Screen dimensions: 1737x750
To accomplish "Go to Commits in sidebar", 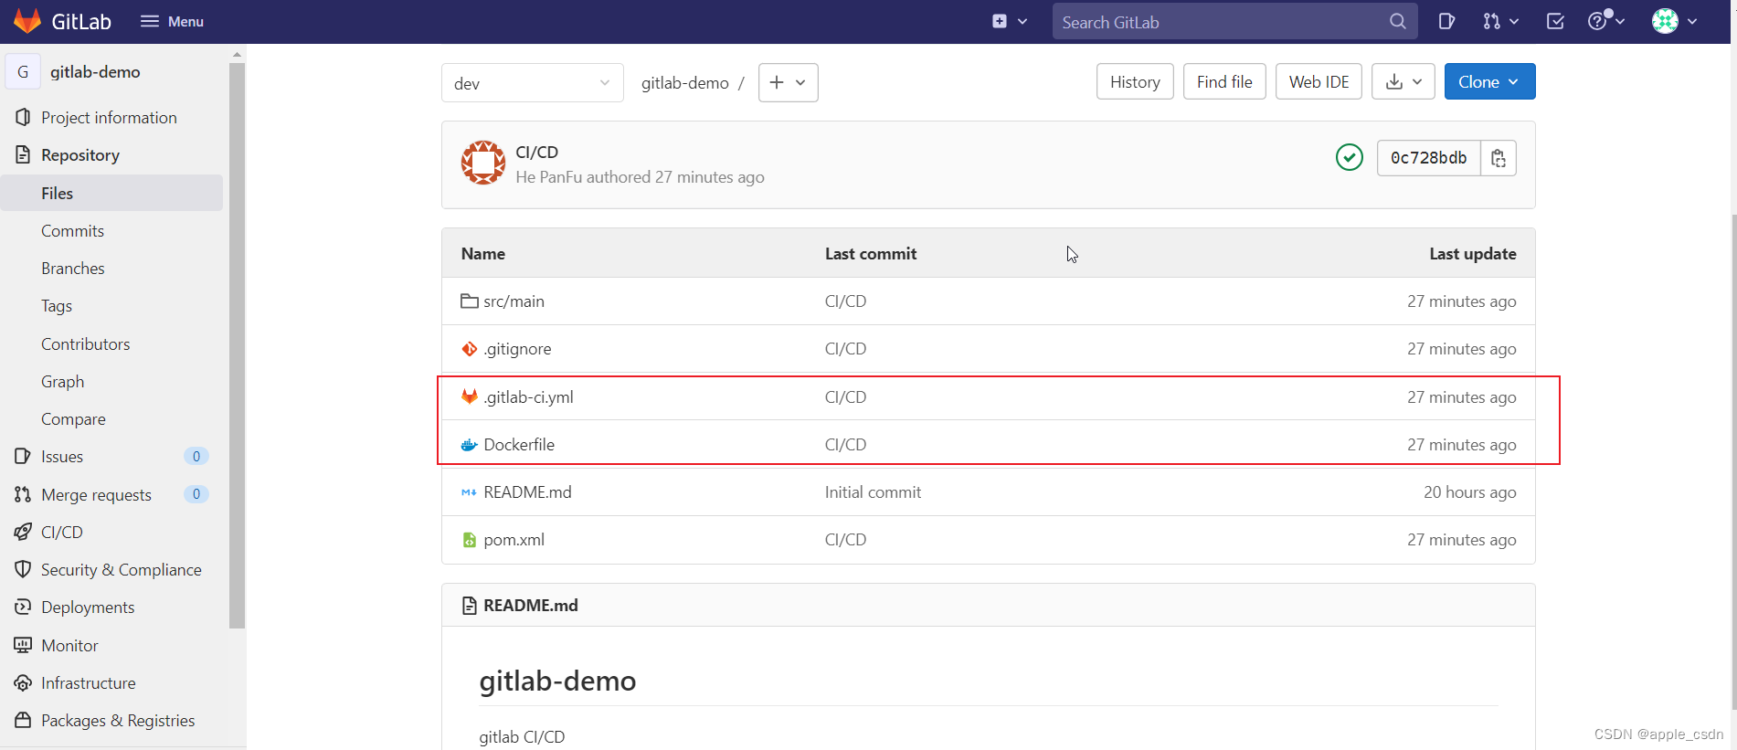I will (x=72, y=231).
